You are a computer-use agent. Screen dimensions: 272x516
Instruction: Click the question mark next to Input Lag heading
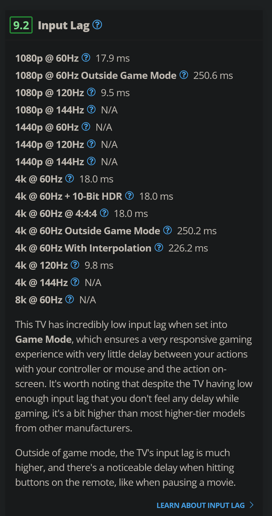[x=97, y=25]
